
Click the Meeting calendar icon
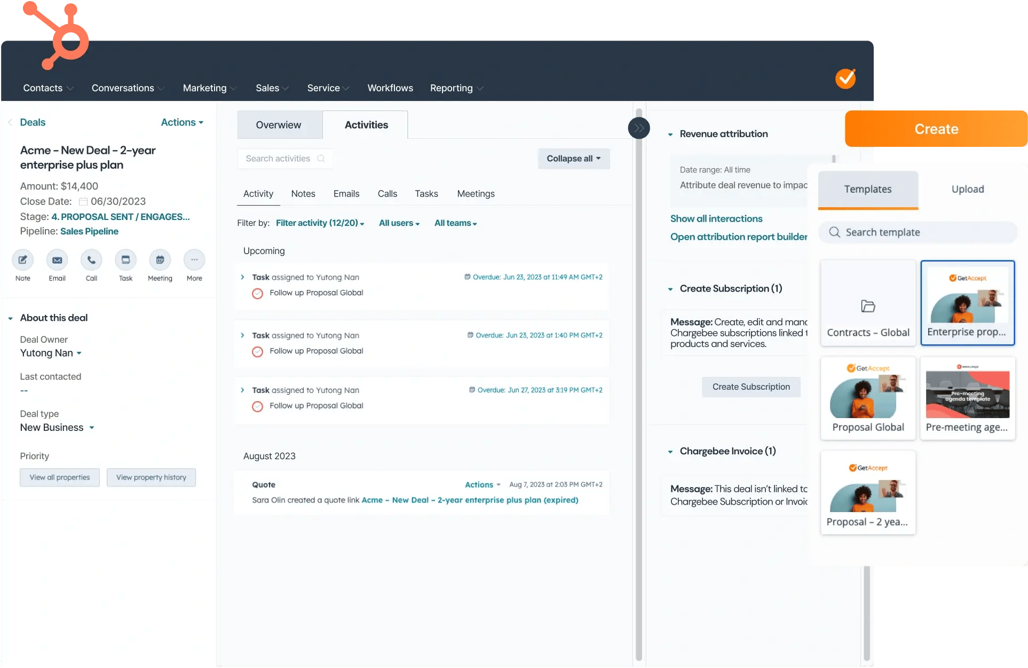pyautogui.click(x=160, y=260)
